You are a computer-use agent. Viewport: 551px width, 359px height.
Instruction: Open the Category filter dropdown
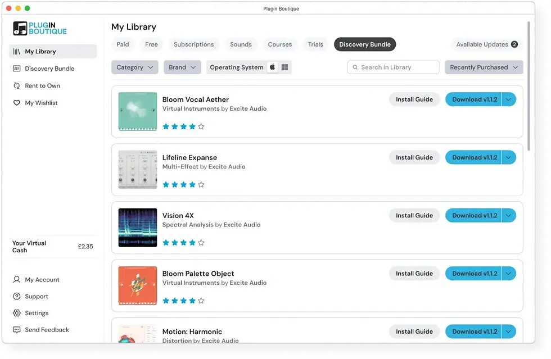pos(135,67)
